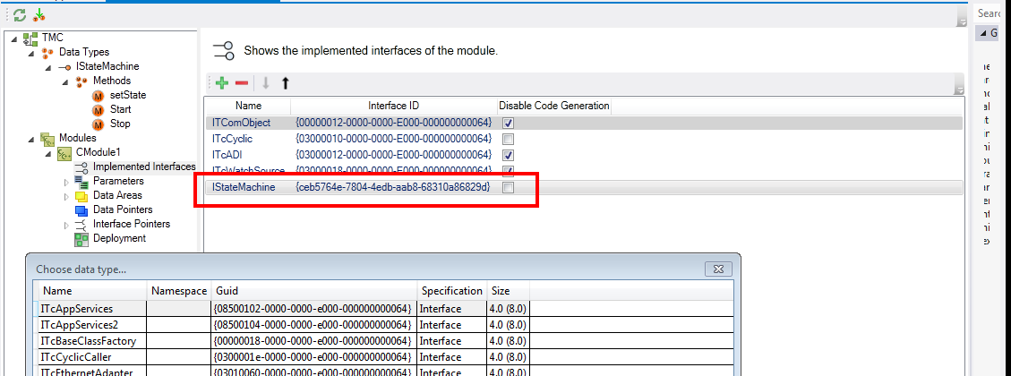Image resolution: width=1011 pixels, height=376 pixels.
Task: Open Parameters tree node
Action: pyautogui.click(x=118, y=181)
